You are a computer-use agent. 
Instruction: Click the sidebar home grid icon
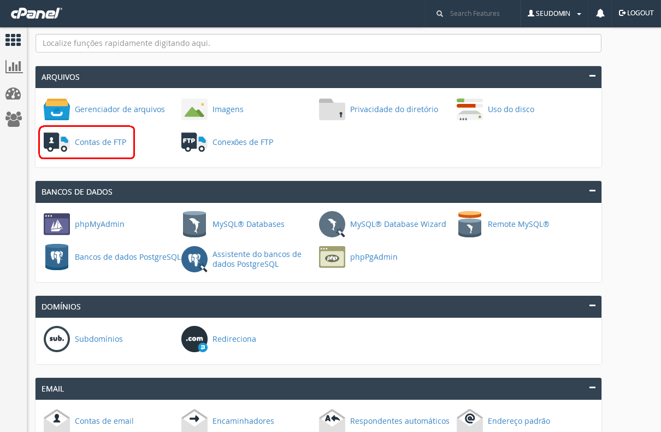pyautogui.click(x=13, y=40)
